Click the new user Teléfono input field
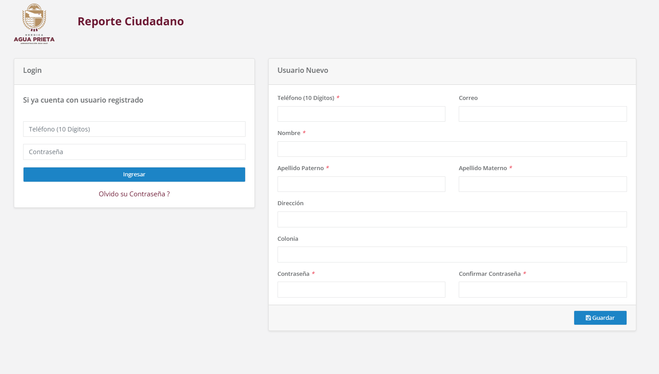 [x=361, y=114]
